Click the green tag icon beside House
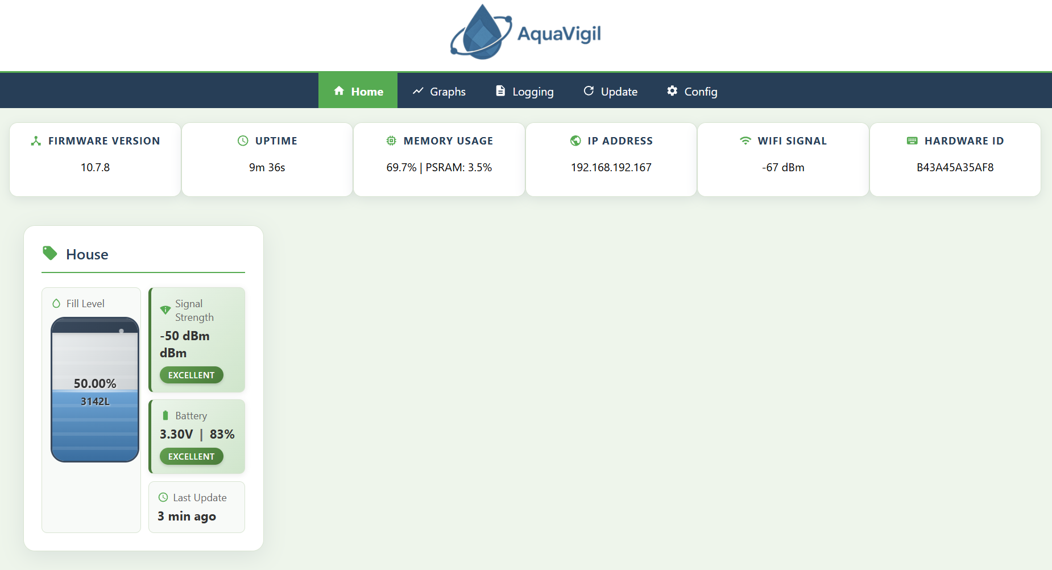The width and height of the screenshot is (1052, 570). 50,253
